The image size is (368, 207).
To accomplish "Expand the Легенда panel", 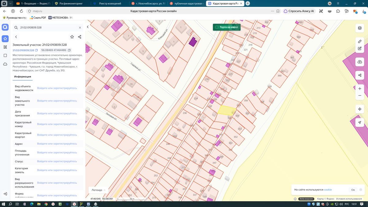I will [x=98, y=190].
